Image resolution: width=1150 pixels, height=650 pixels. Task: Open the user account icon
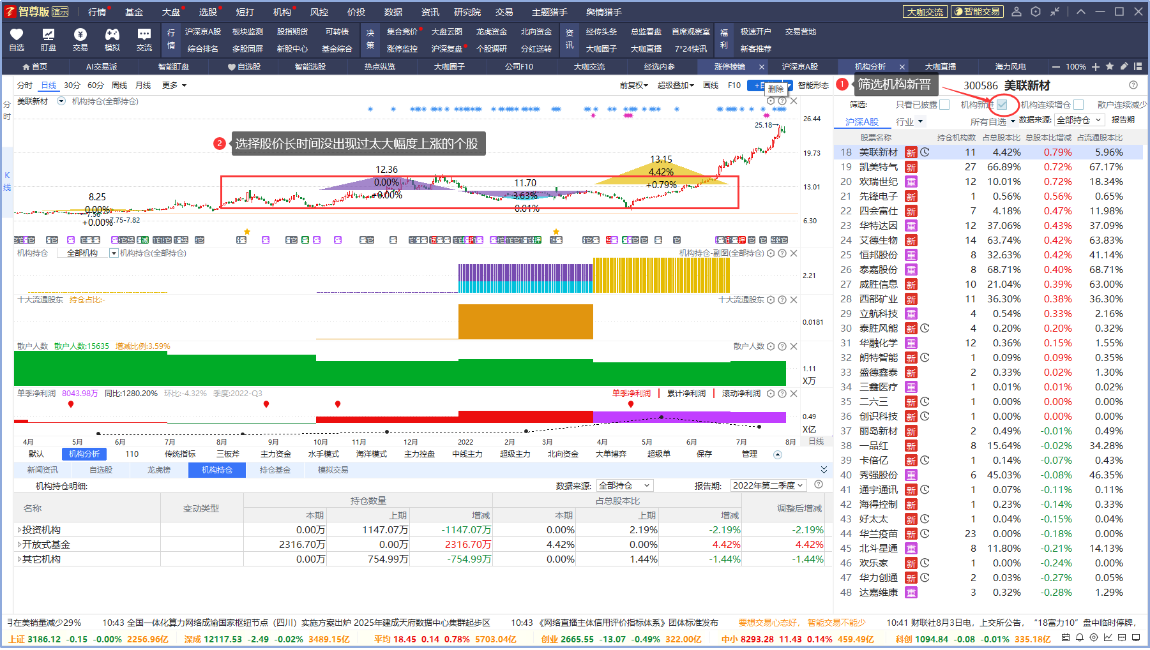point(1017,11)
